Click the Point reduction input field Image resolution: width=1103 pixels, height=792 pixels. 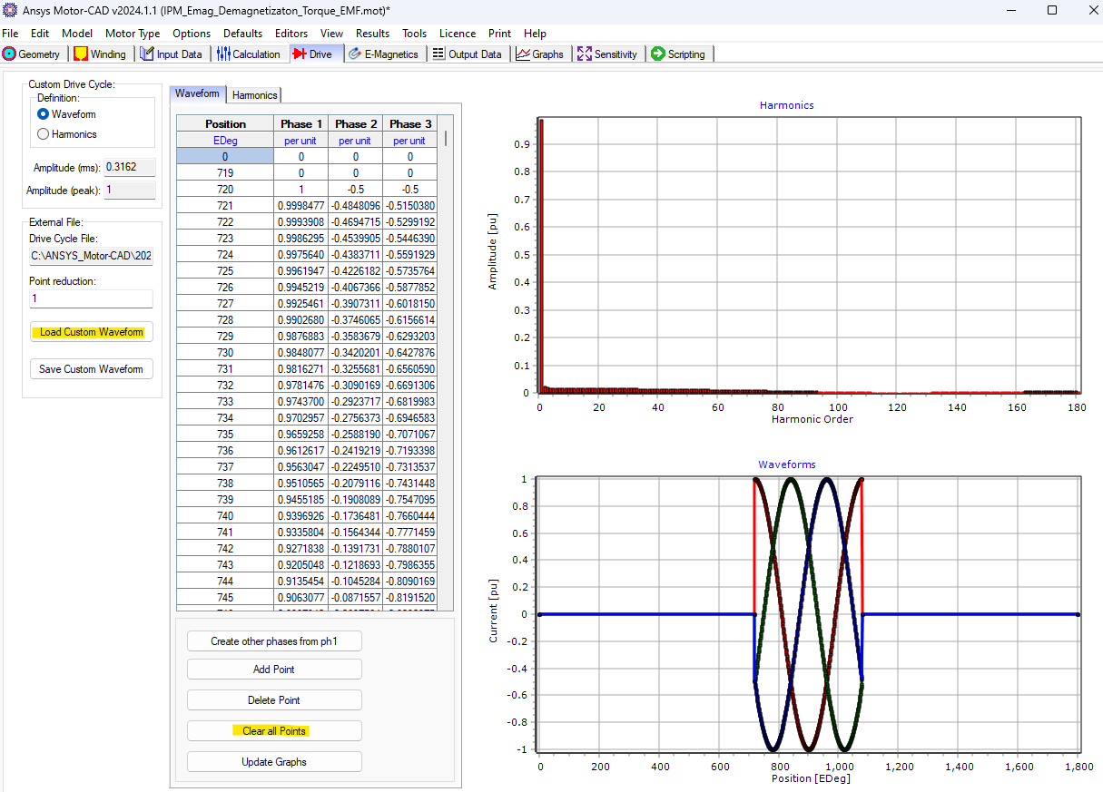click(91, 298)
